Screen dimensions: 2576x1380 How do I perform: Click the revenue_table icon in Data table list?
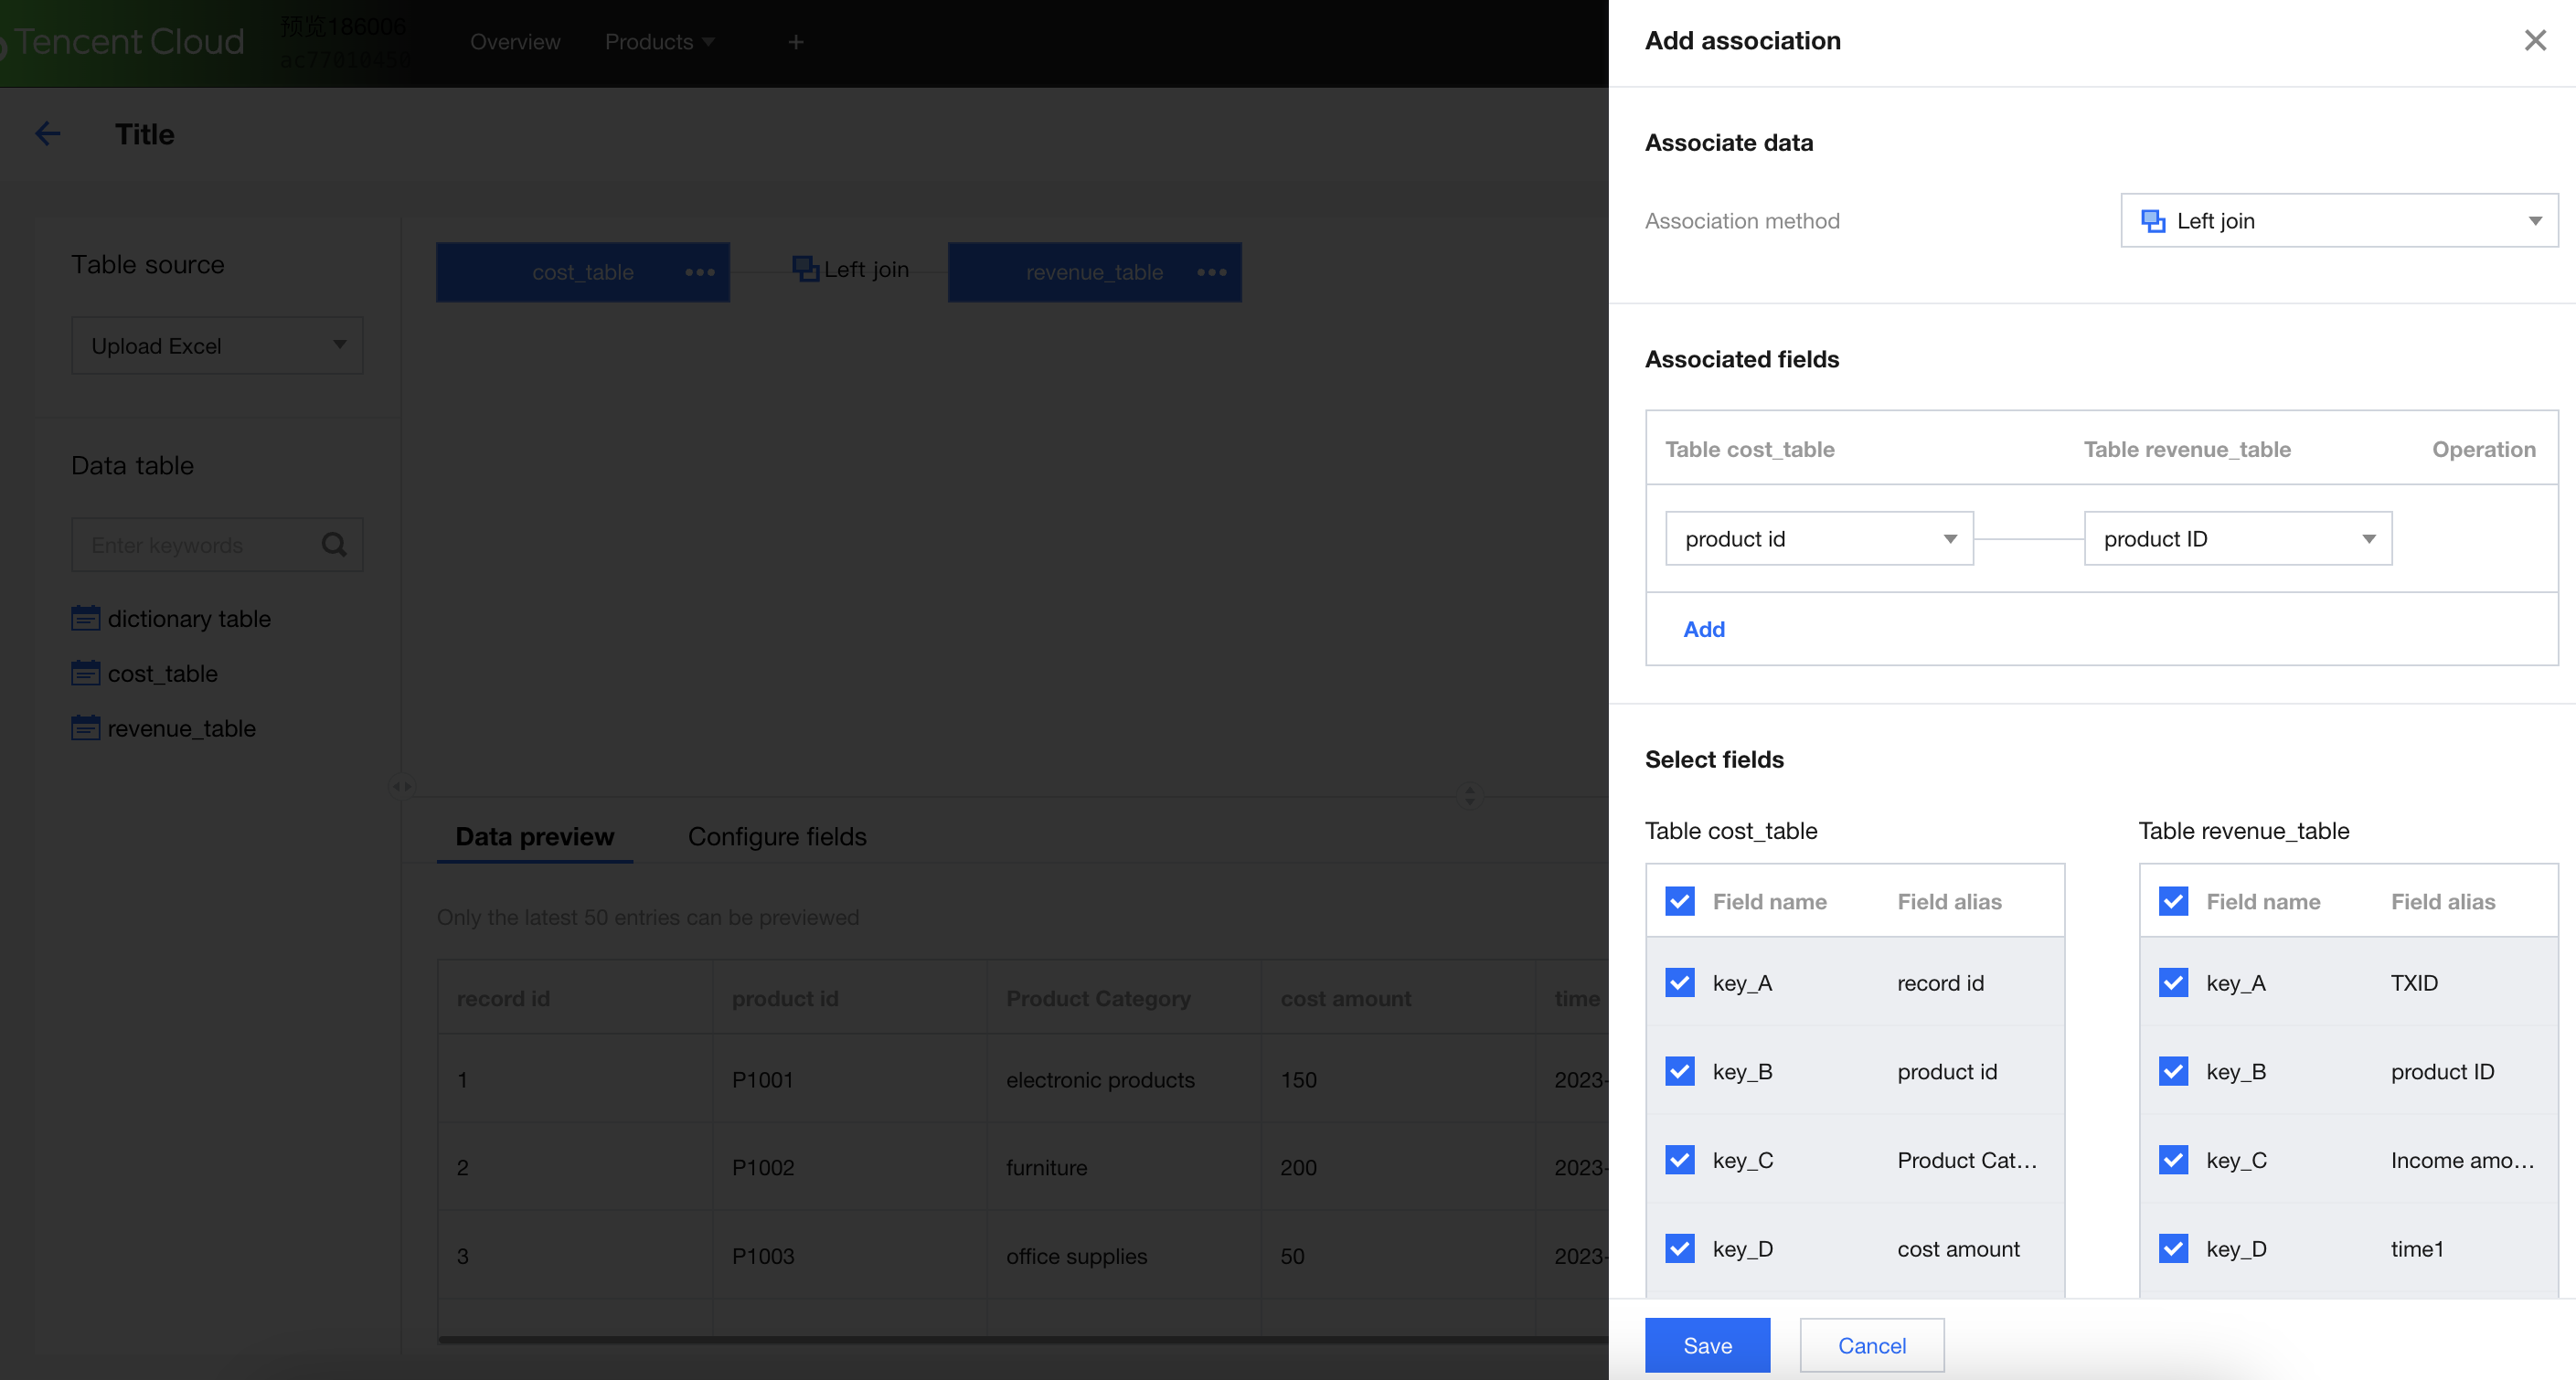tap(86, 728)
